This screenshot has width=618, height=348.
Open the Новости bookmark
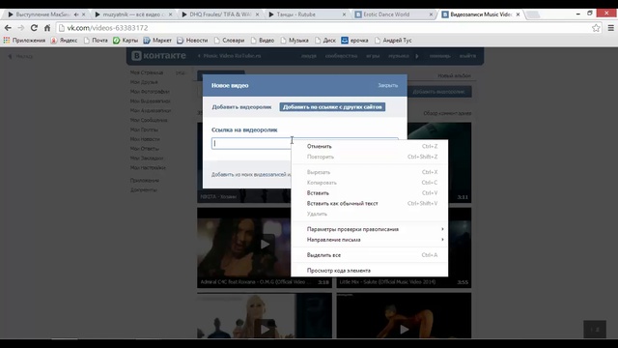click(192, 41)
